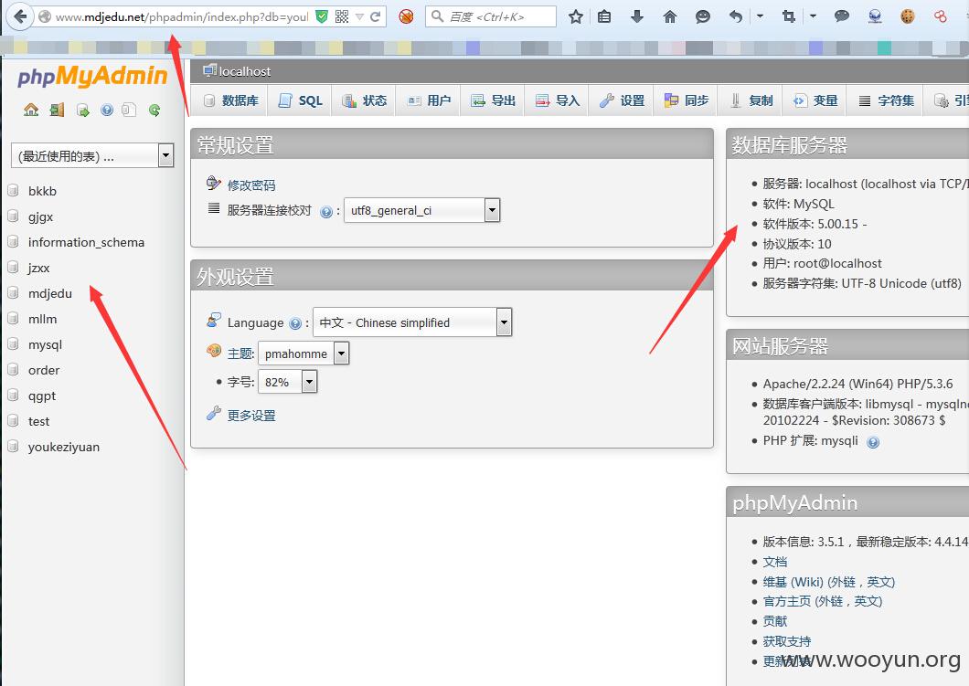Click the browser back arrow button
The width and height of the screenshot is (969, 686).
[x=20, y=16]
